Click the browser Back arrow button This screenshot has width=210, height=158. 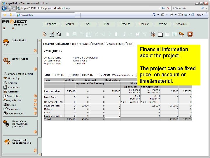coord(4,8)
